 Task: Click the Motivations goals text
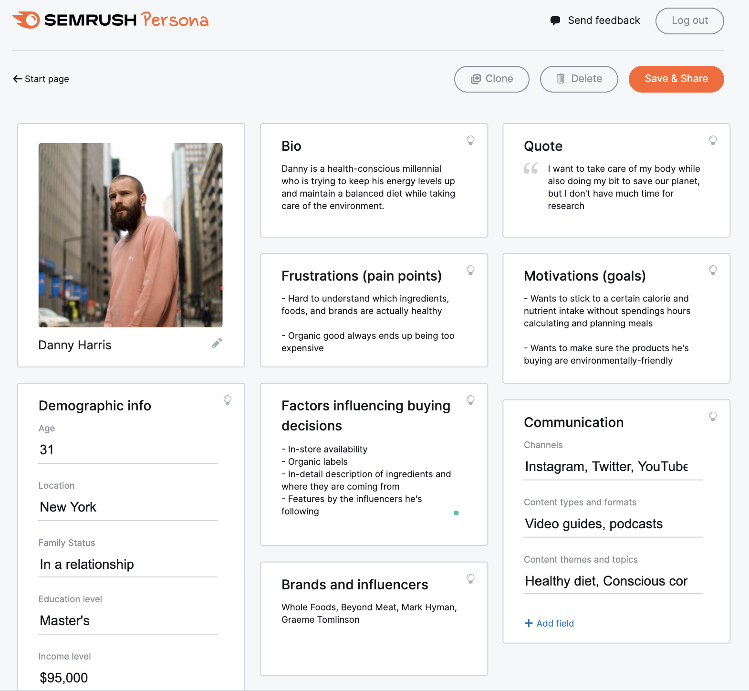(607, 329)
